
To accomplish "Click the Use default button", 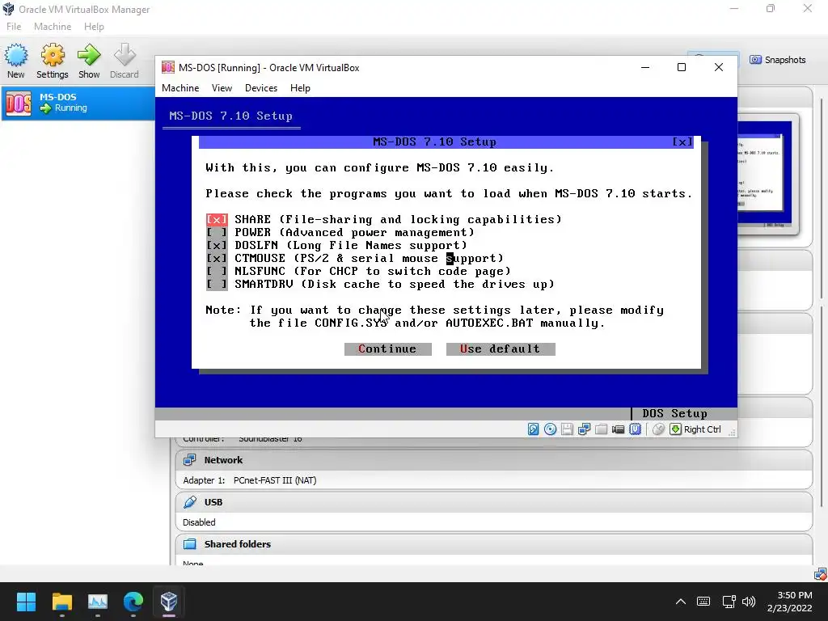I will click(x=500, y=349).
